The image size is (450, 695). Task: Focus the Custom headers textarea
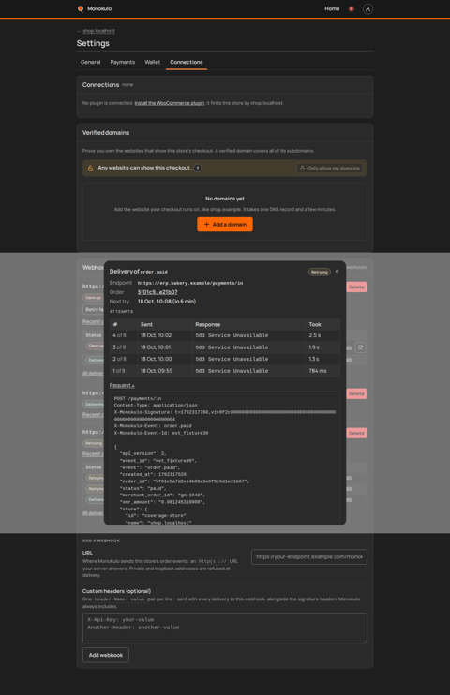225,628
